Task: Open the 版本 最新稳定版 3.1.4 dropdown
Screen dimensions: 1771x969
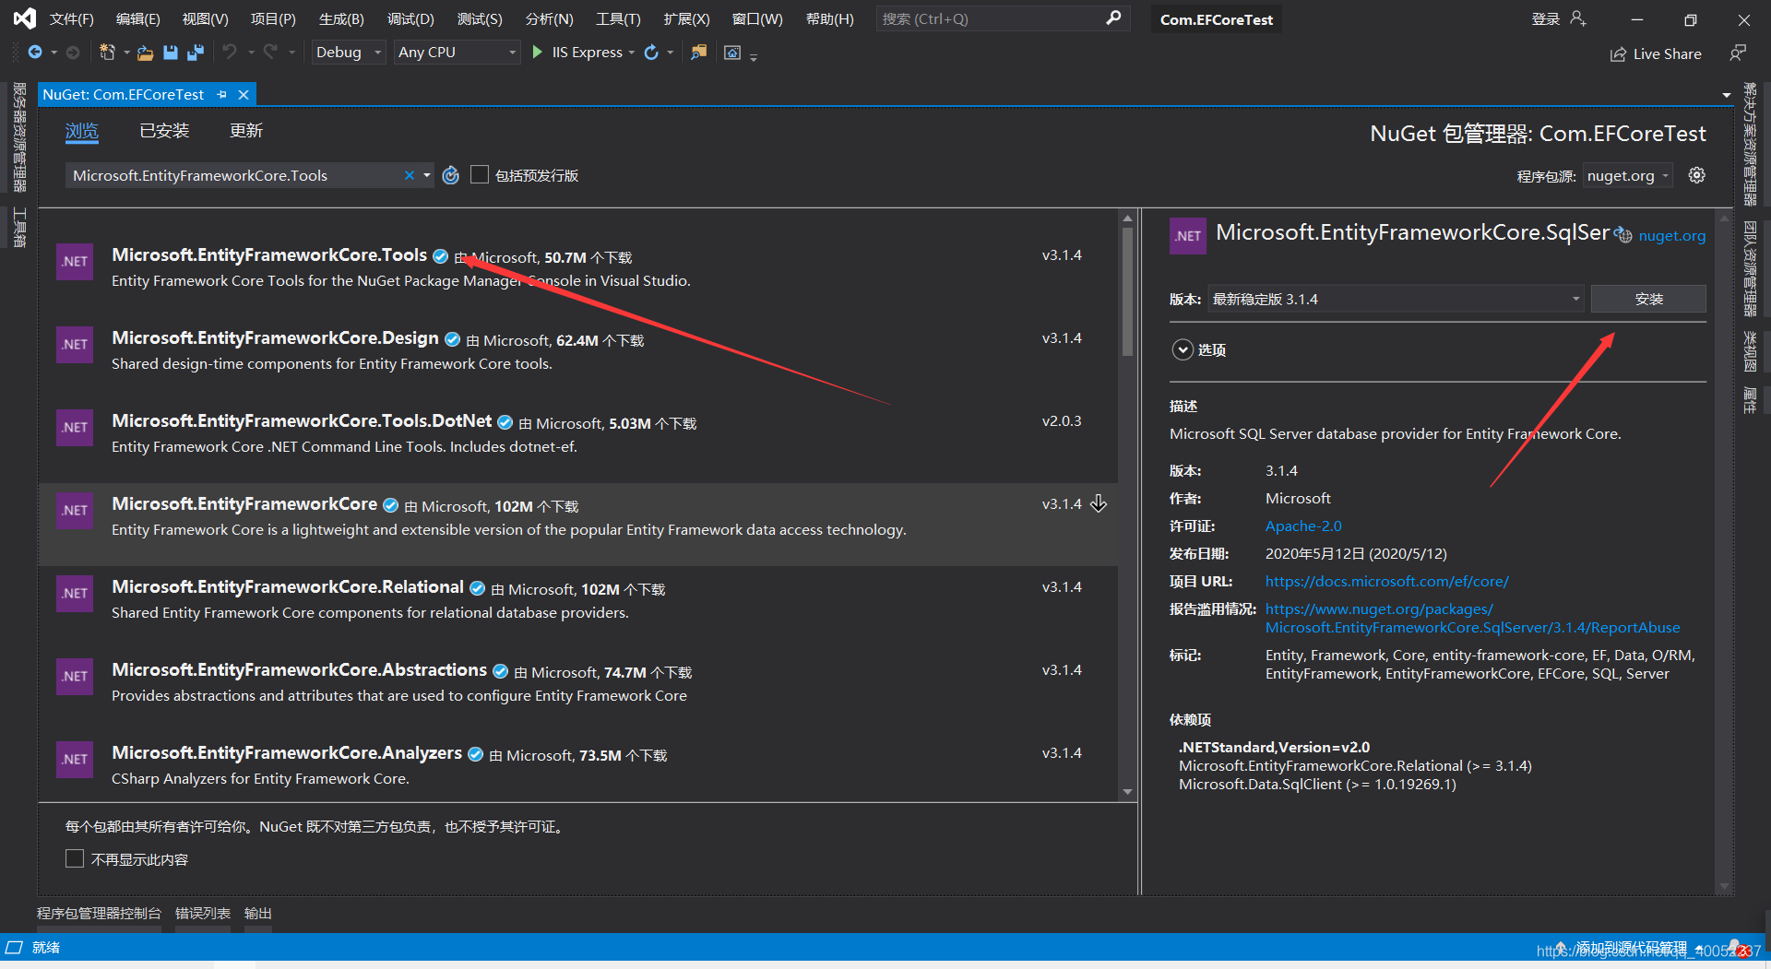Action: coord(1397,299)
